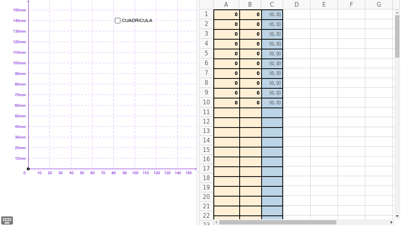The image size is (401, 226).
Task: Select cell A8 containing 0
Action: pyautogui.click(x=227, y=83)
